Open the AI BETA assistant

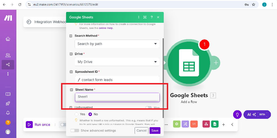point(257,114)
